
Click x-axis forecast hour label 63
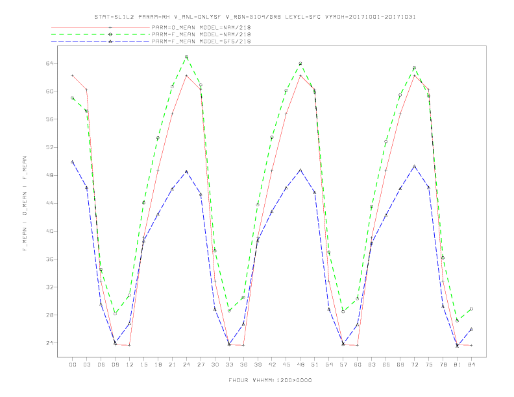[x=372, y=365]
